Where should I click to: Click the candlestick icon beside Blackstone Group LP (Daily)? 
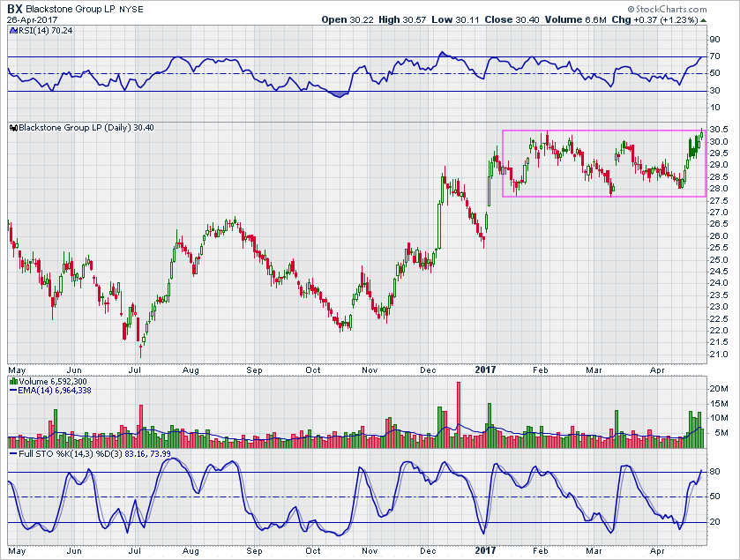click(x=12, y=128)
